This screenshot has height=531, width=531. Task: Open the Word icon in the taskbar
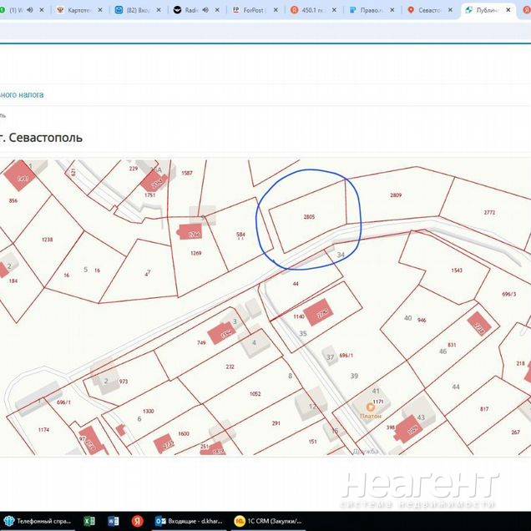pos(113,520)
